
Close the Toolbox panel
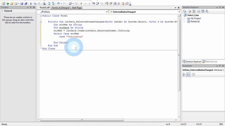click(x=34, y=7)
